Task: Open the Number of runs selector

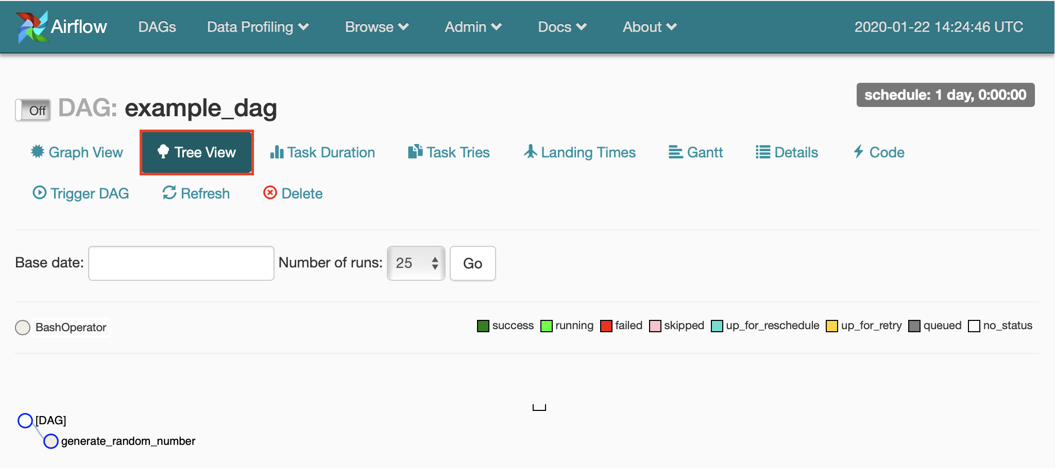Action: click(415, 263)
